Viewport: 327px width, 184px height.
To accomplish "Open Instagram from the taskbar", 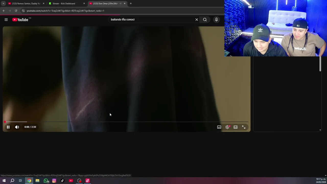I will (54, 181).
